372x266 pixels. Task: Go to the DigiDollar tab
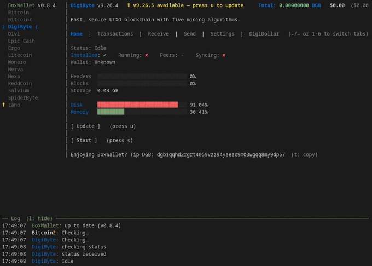pyautogui.click(x=264, y=34)
